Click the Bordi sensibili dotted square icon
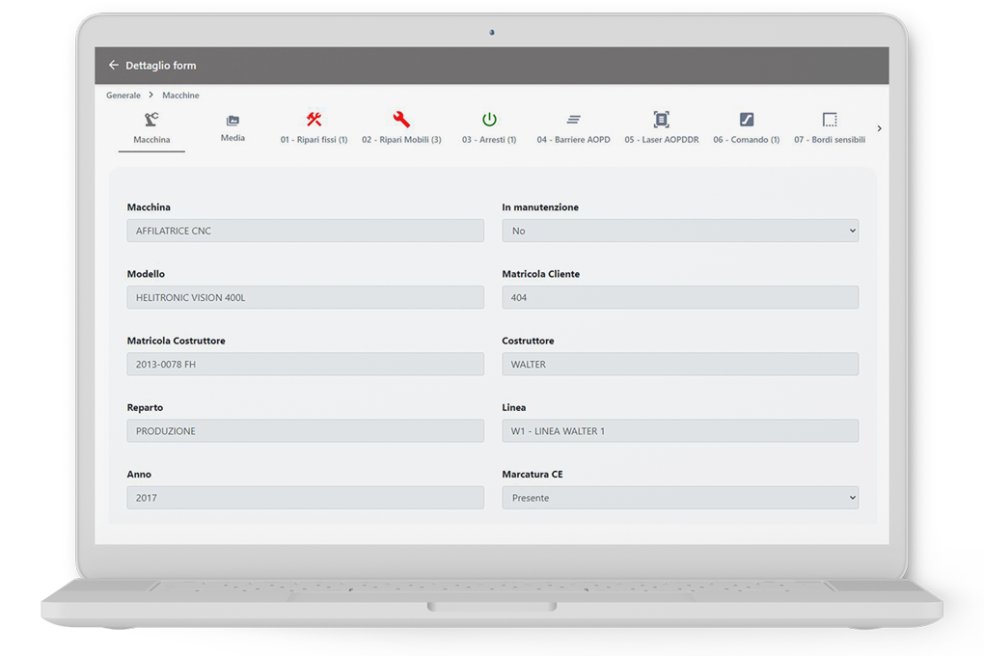This screenshot has height=656, width=984. click(830, 120)
